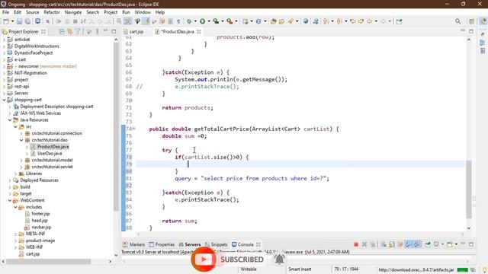Click the Open Type icon
This screenshot has width=488, height=274.
pyautogui.click(x=273, y=21)
